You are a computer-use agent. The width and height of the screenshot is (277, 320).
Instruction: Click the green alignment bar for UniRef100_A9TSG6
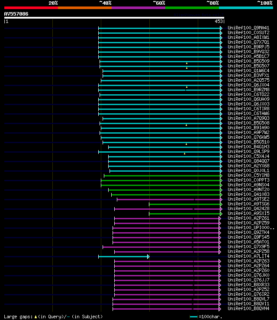pos(185,204)
